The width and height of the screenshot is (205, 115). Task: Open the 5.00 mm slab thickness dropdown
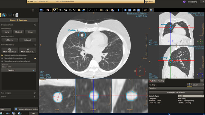click(10, 40)
